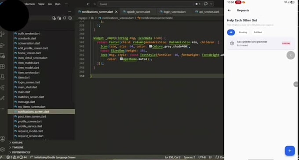Select the Pending filter chip
Viewport: 299px width, 160px height.
tap(243, 32)
